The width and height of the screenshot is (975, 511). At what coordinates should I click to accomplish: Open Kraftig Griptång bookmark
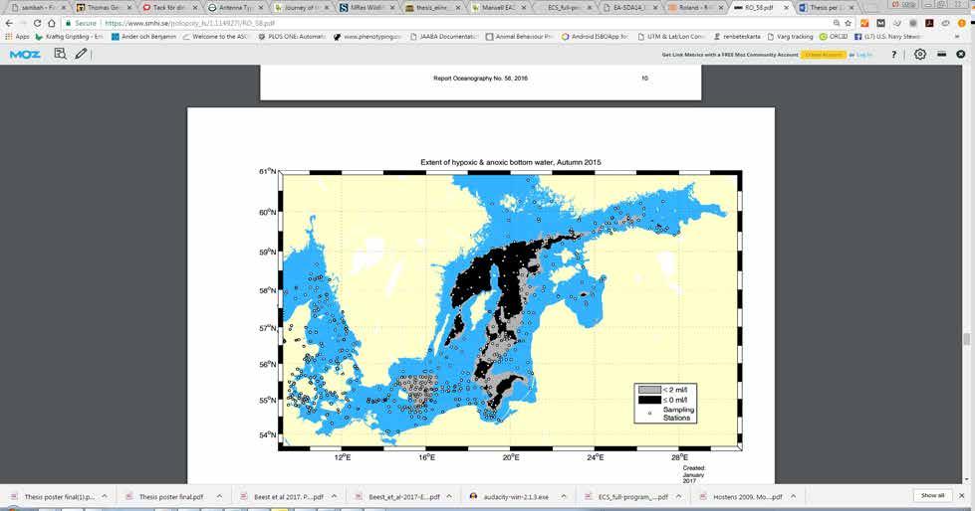(x=69, y=37)
